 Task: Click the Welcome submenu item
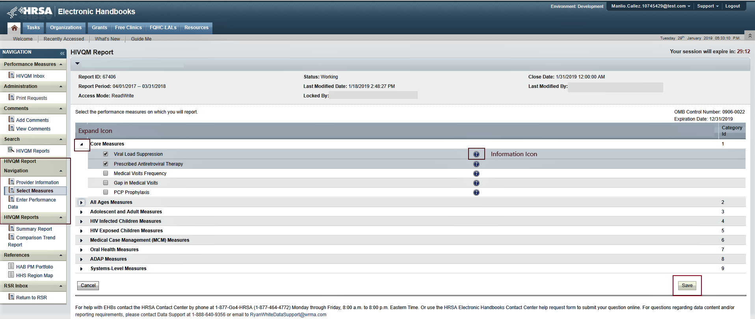23,39
